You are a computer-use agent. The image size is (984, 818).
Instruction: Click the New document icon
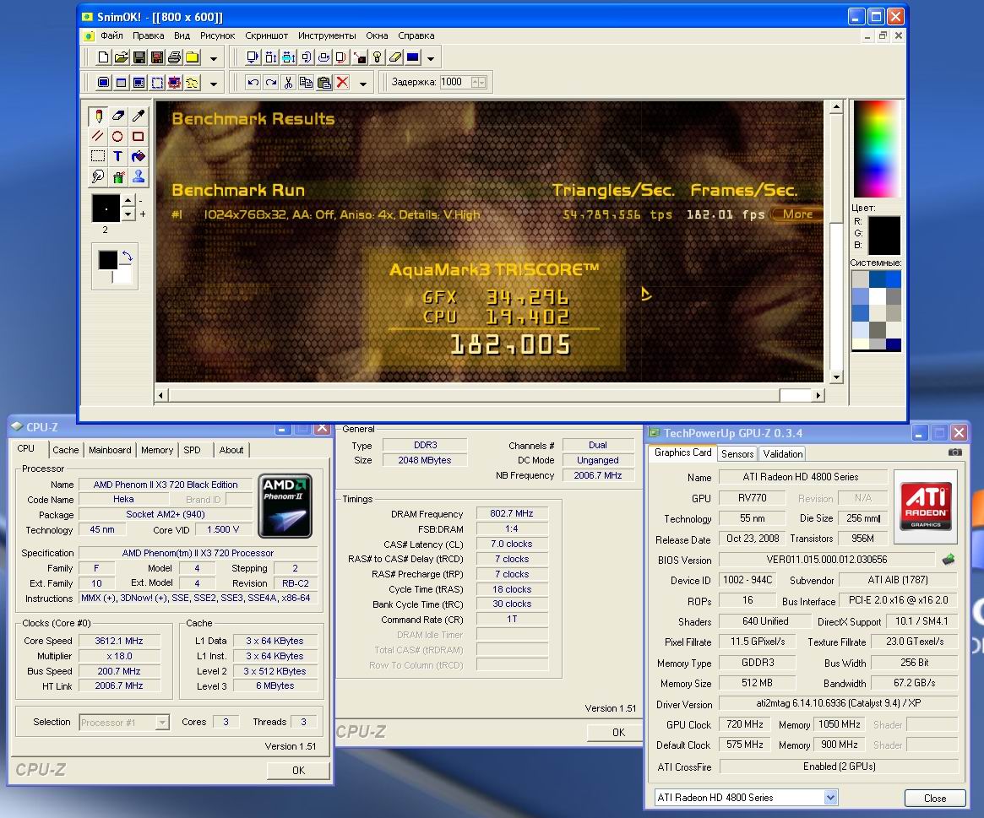coord(103,57)
